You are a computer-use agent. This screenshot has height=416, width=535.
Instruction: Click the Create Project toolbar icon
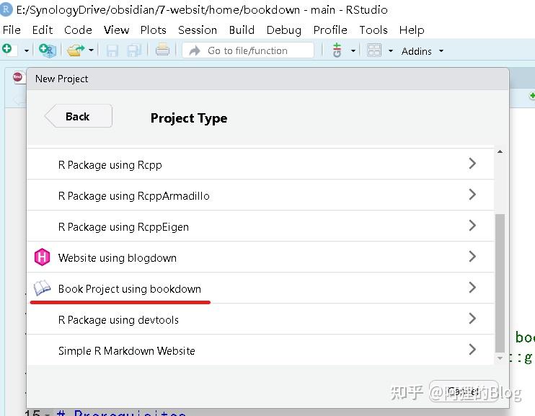[x=47, y=50]
